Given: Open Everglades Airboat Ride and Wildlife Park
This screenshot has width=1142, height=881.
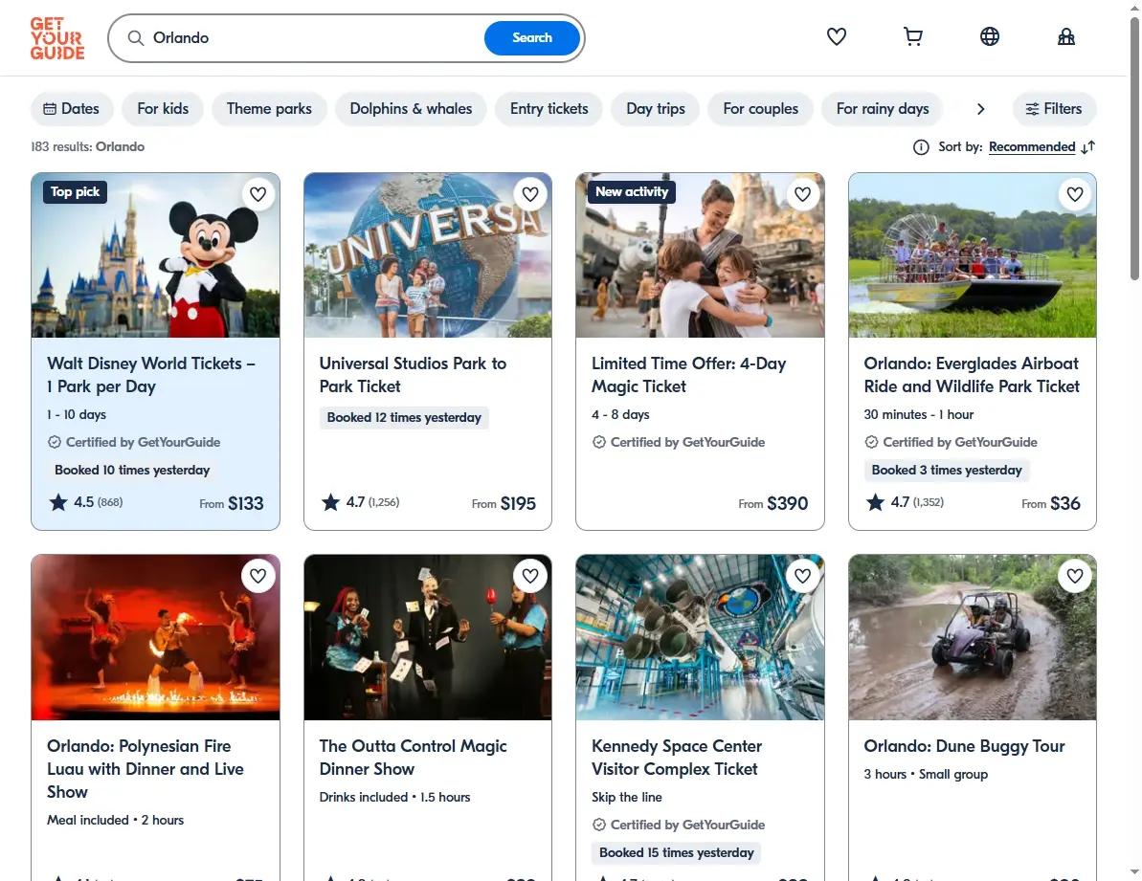Looking at the screenshot, I should [972, 375].
